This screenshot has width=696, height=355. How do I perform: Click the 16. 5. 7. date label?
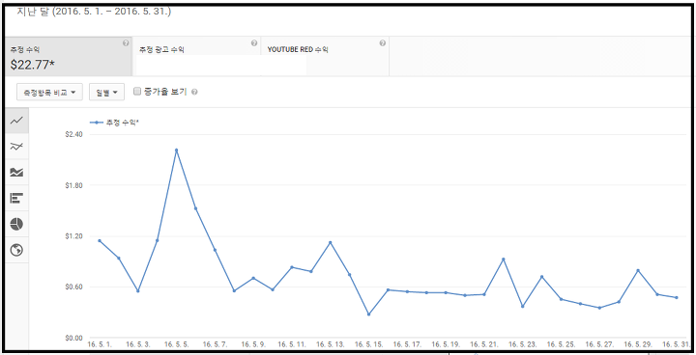[x=215, y=344]
